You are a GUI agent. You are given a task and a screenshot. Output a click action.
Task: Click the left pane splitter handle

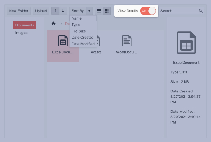(46, 78)
